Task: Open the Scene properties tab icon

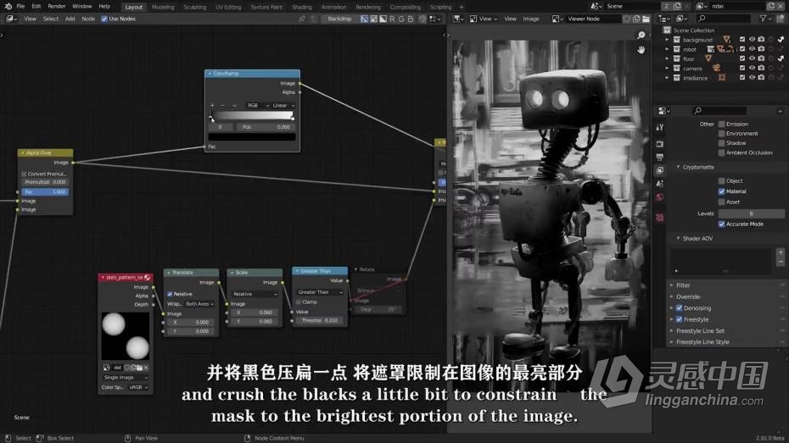Action: click(660, 183)
